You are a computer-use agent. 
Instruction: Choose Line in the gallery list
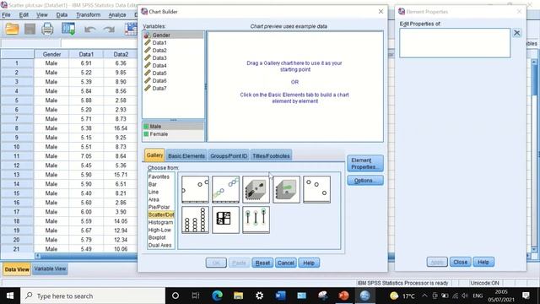click(x=154, y=192)
